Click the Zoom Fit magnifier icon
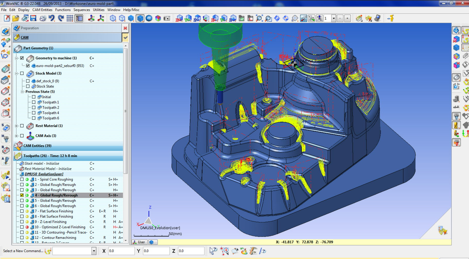469x259 pixels. coord(259,18)
